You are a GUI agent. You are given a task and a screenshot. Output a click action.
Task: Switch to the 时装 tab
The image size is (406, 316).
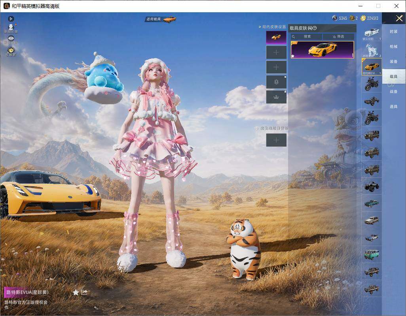tap(394, 32)
